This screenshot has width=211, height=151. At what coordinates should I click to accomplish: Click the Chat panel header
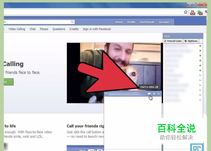click(183, 36)
